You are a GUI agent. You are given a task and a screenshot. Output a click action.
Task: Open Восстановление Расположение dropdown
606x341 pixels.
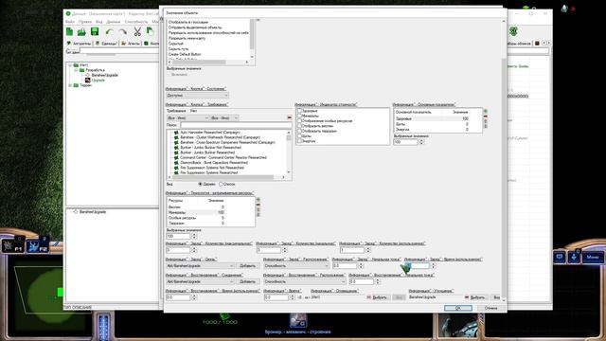click(x=305, y=282)
